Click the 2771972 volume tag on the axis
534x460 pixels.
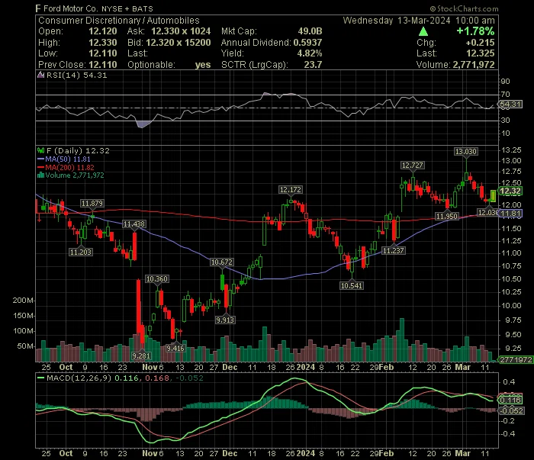[516, 360]
